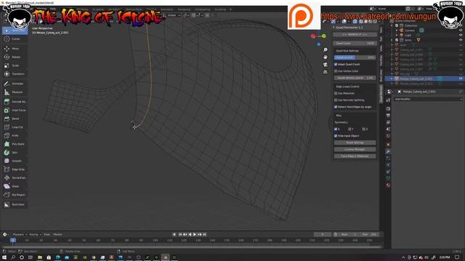
Task: Select the Bevel tool
Action: (x=15, y=119)
